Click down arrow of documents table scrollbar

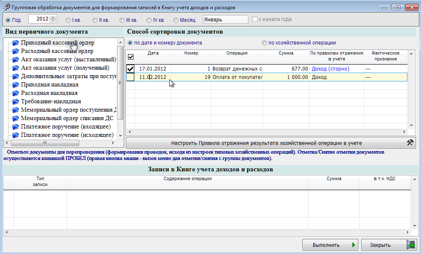[411, 126]
